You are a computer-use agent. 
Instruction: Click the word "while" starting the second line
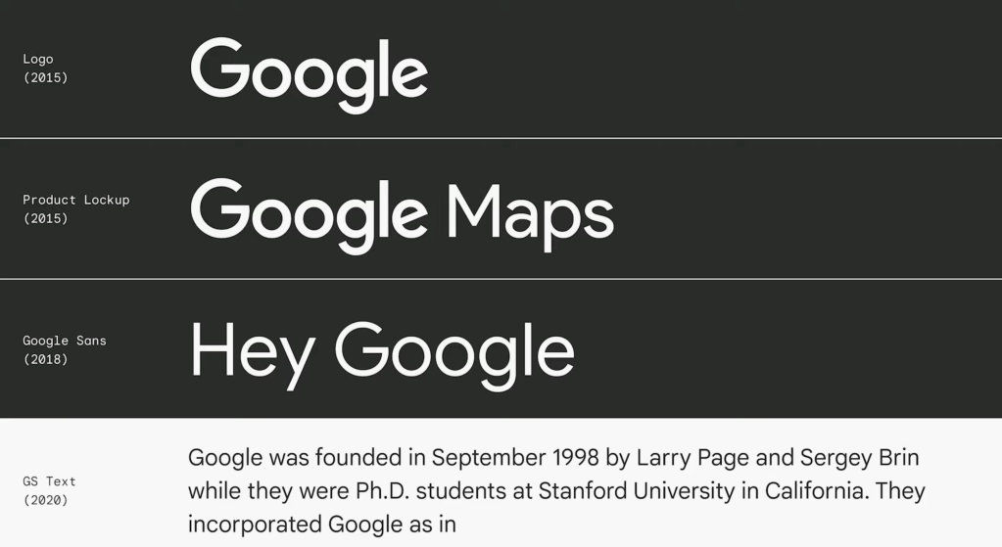pos(214,490)
